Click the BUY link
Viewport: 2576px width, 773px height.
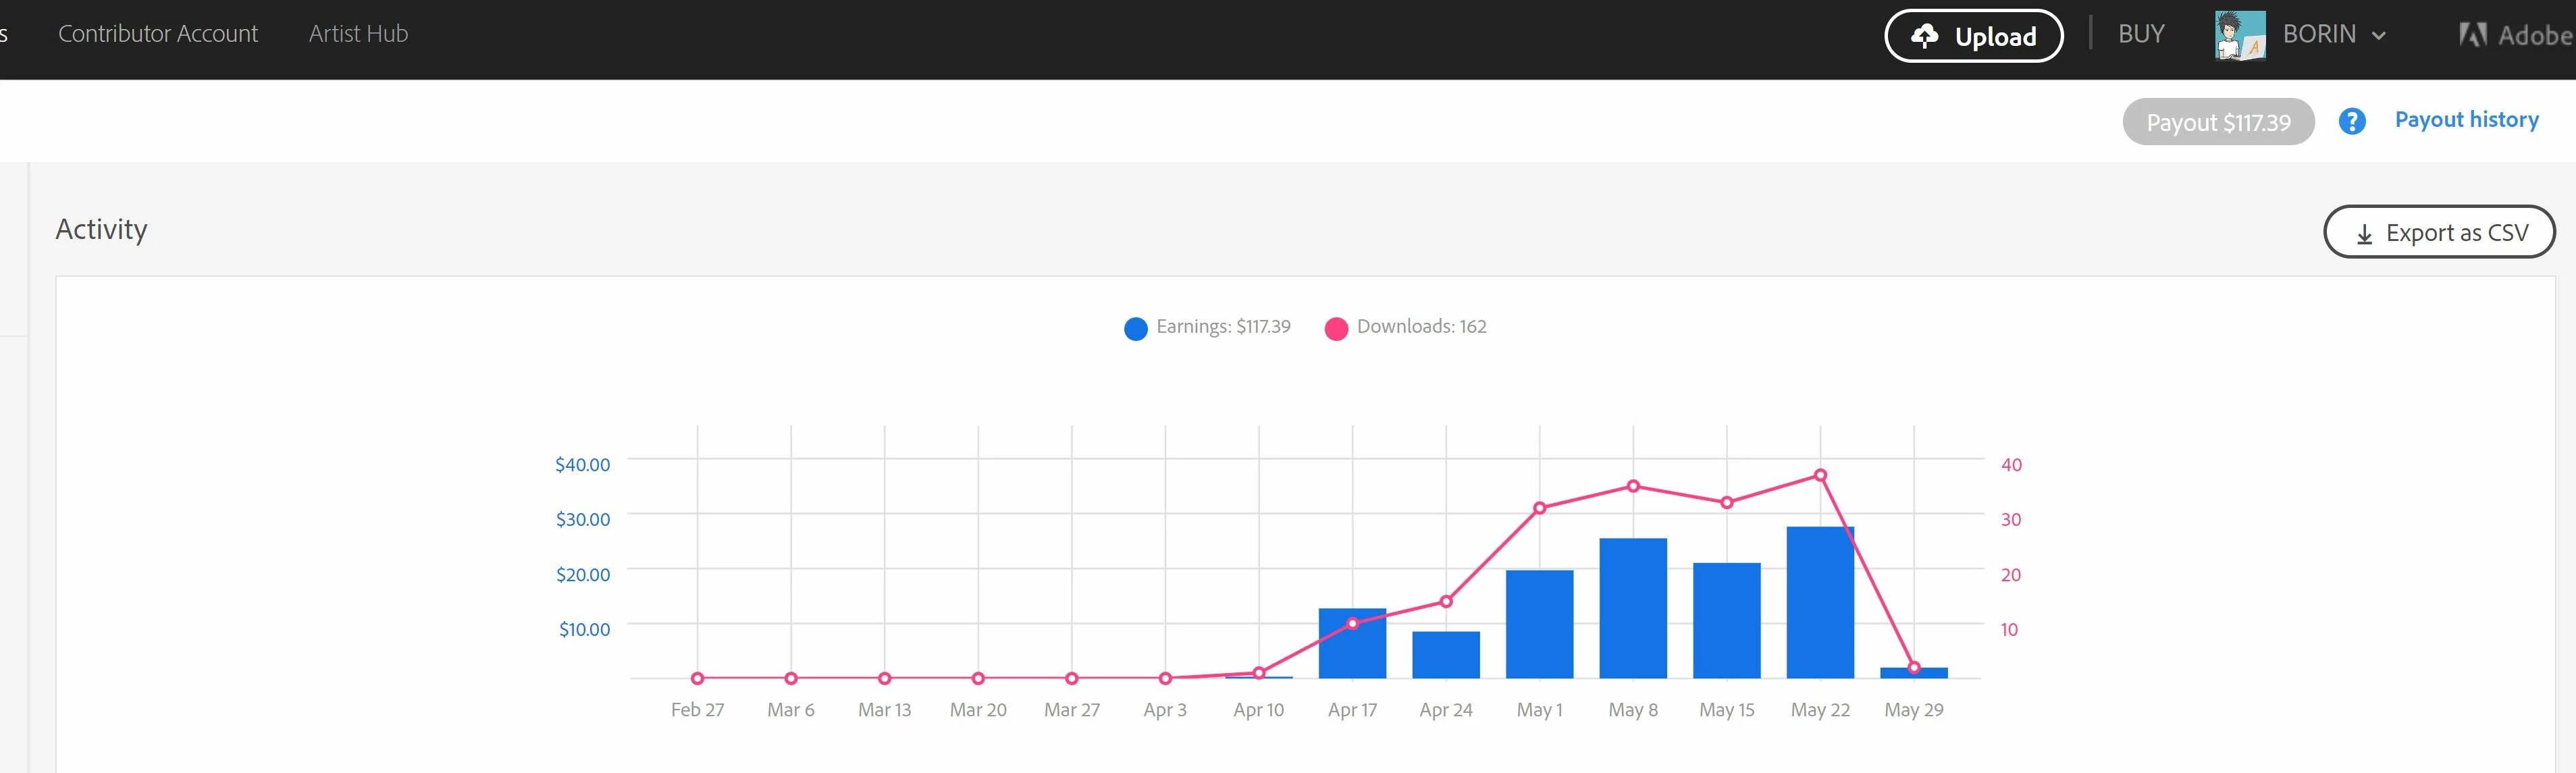click(2140, 34)
